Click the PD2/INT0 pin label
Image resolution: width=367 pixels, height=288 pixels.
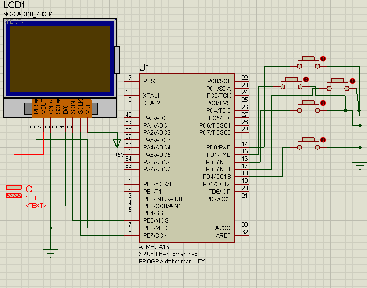click(218, 162)
